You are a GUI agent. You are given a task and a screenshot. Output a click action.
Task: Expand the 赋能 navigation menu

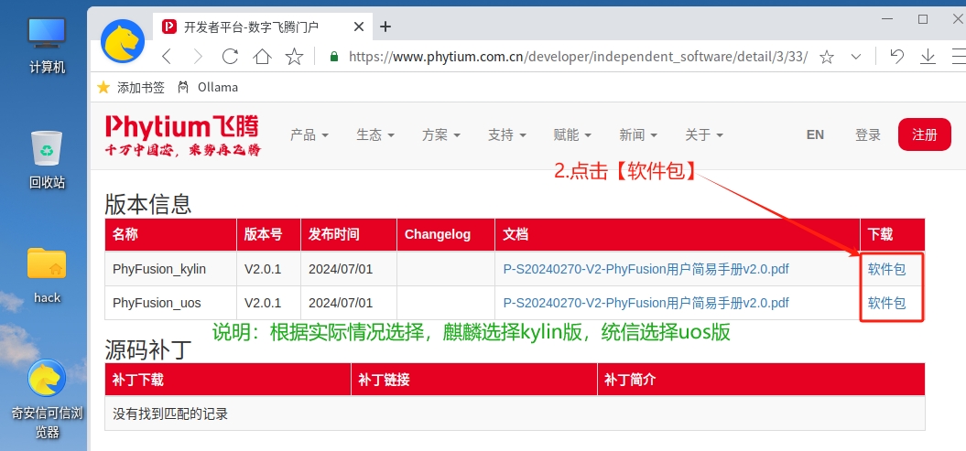(572, 134)
